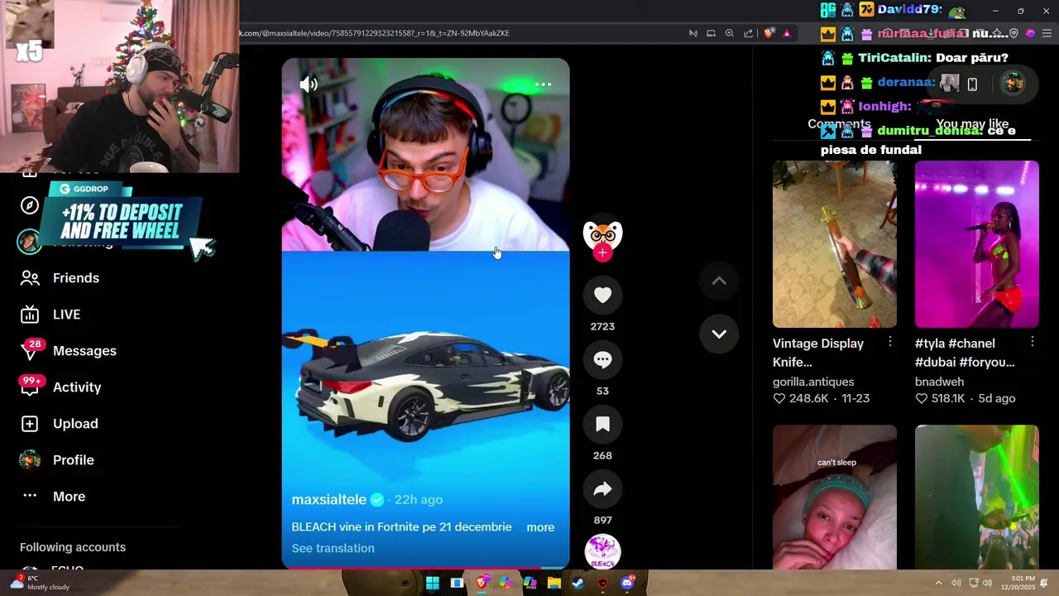Click the 897 shares count
This screenshot has height=596, width=1059.
602,520
